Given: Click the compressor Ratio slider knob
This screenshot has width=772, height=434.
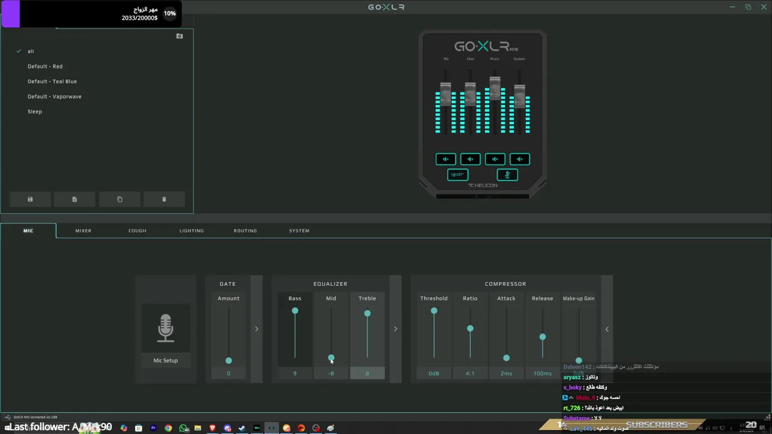Looking at the screenshot, I should (x=470, y=329).
